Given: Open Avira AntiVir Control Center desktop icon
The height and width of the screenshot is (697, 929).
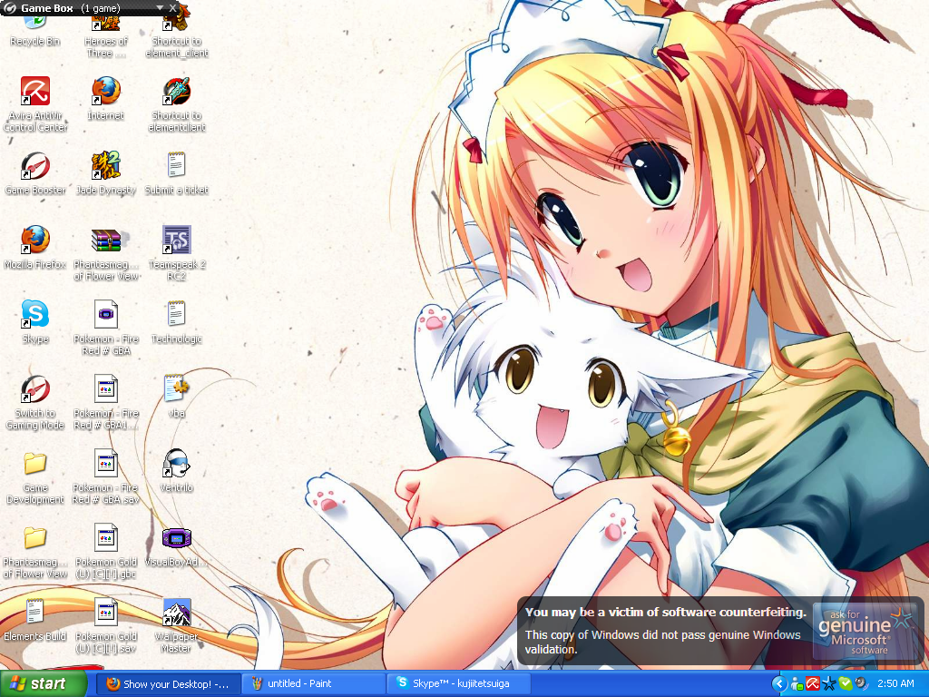Looking at the screenshot, I should (35, 104).
